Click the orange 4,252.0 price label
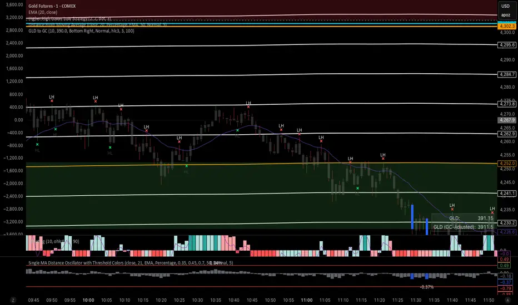Viewport: 518px width, 305px height. coord(507,163)
